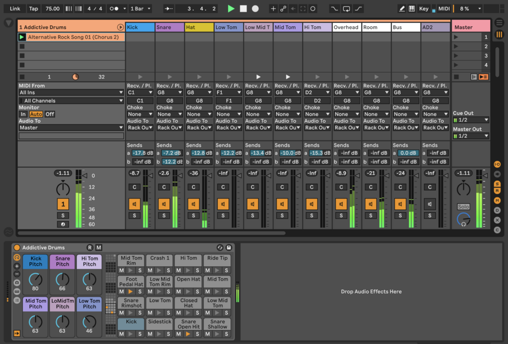
Task: Solo the Hat chain
Action: tap(194, 215)
